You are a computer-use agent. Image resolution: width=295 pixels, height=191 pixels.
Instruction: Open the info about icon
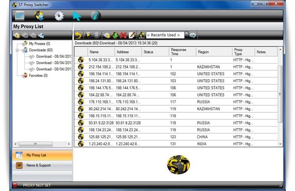pyautogui.click(x=95, y=16)
